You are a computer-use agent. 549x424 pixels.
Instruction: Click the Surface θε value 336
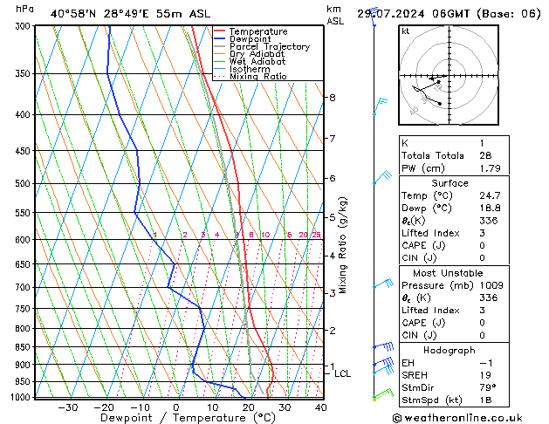point(489,221)
